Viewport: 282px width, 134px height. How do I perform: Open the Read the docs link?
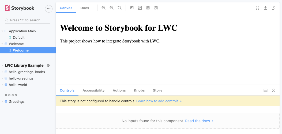pyautogui.click(x=199, y=121)
